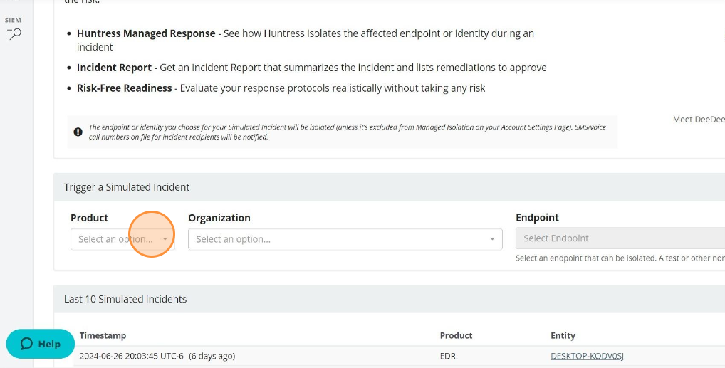The width and height of the screenshot is (725, 368).
Task: Click the Product column header in table
Action: (x=456, y=335)
